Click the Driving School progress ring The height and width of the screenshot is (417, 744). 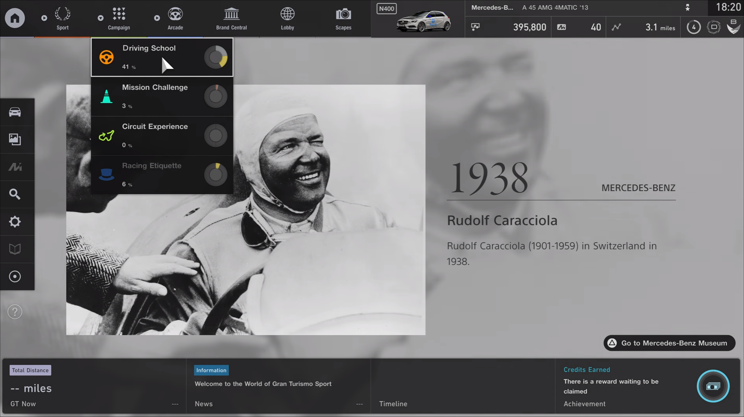[x=216, y=57]
